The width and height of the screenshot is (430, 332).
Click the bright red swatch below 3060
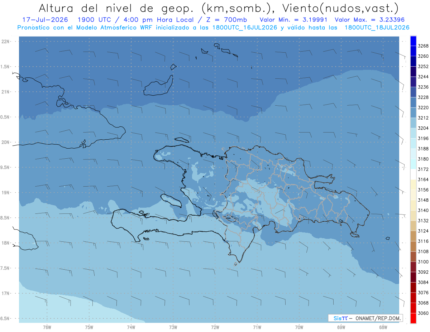pos(413,318)
